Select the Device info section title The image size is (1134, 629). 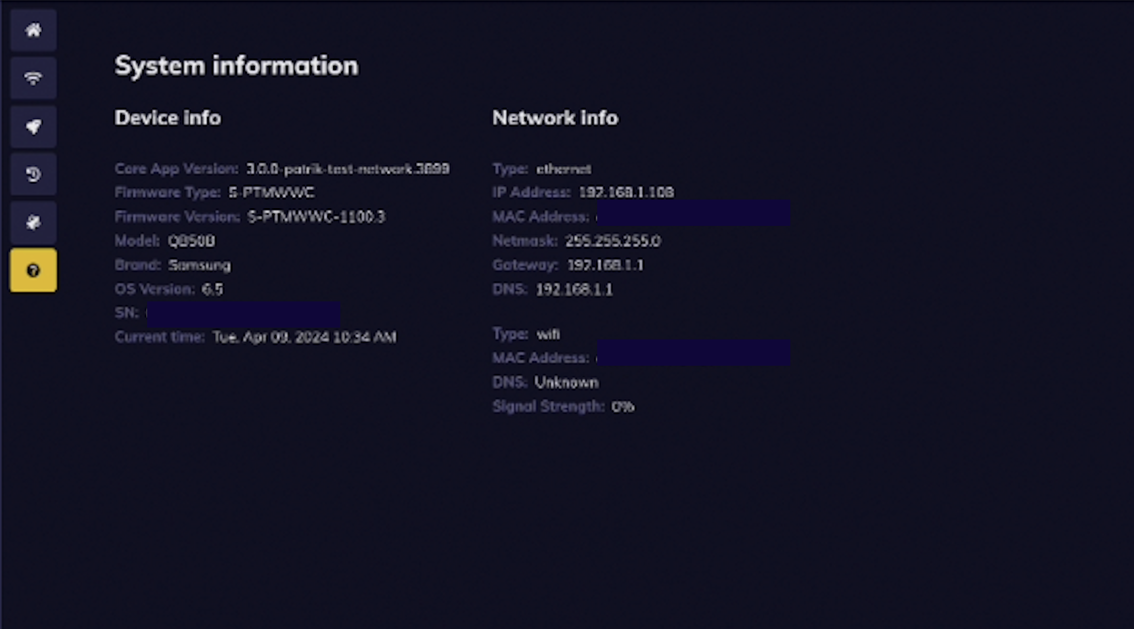tap(168, 118)
